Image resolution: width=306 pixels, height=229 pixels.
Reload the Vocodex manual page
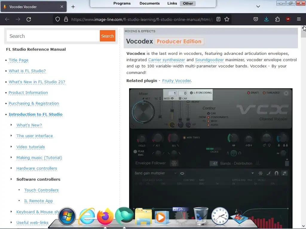pos(29,19)
